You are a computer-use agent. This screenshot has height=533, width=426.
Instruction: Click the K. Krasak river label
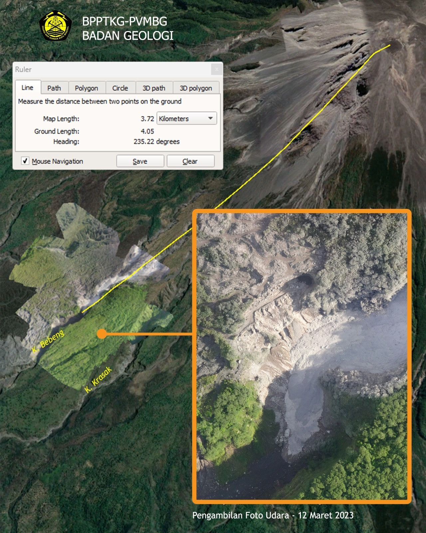click(99, 379)
